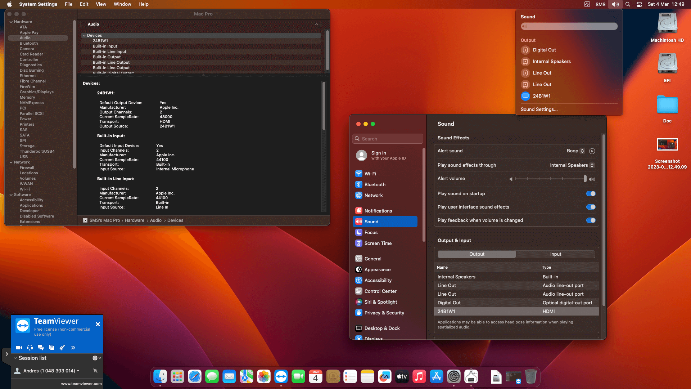Screen dimensions: 691x389
Task: Launch Safari from the Dock
Action: (x=195, y=377)
